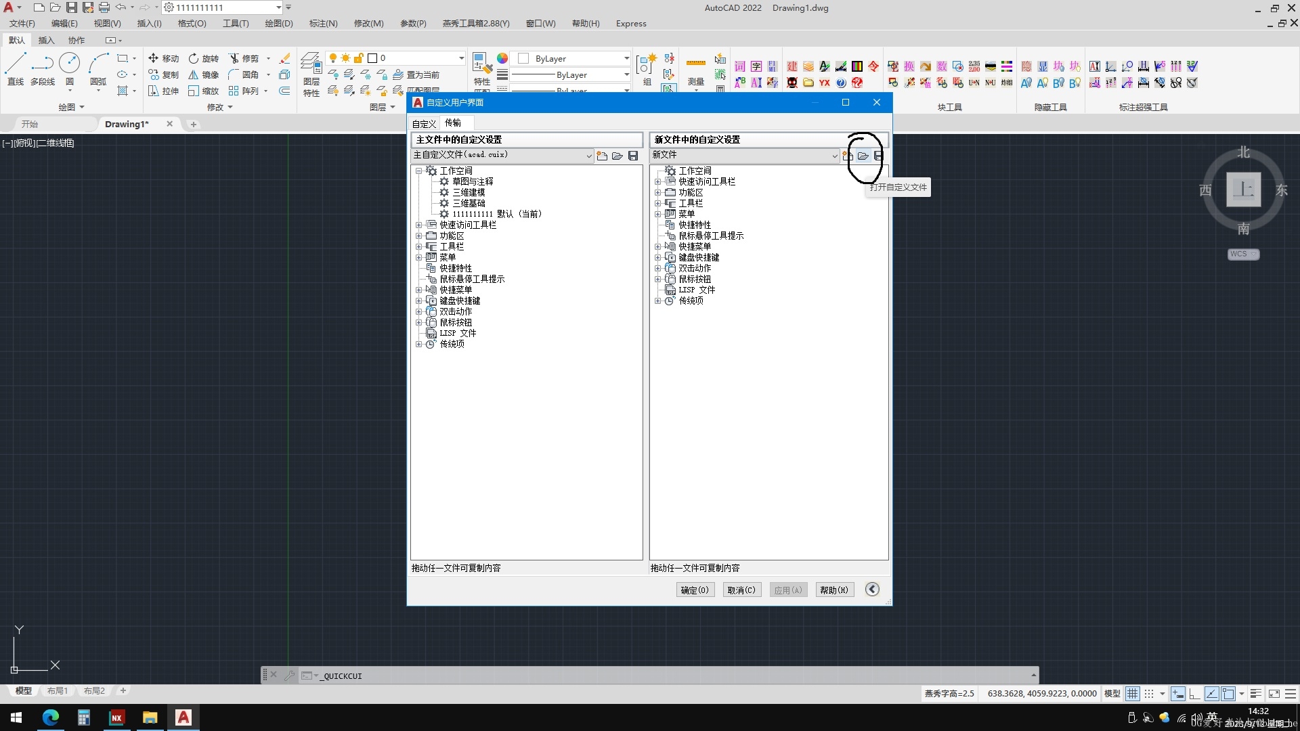The height and width of the screenshot is (731, 1300).
Task: Open the 文件(F) menu
Action: click(22, 24)
